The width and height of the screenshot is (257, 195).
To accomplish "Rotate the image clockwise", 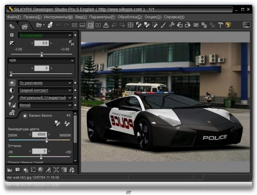I will click(188, 25).
